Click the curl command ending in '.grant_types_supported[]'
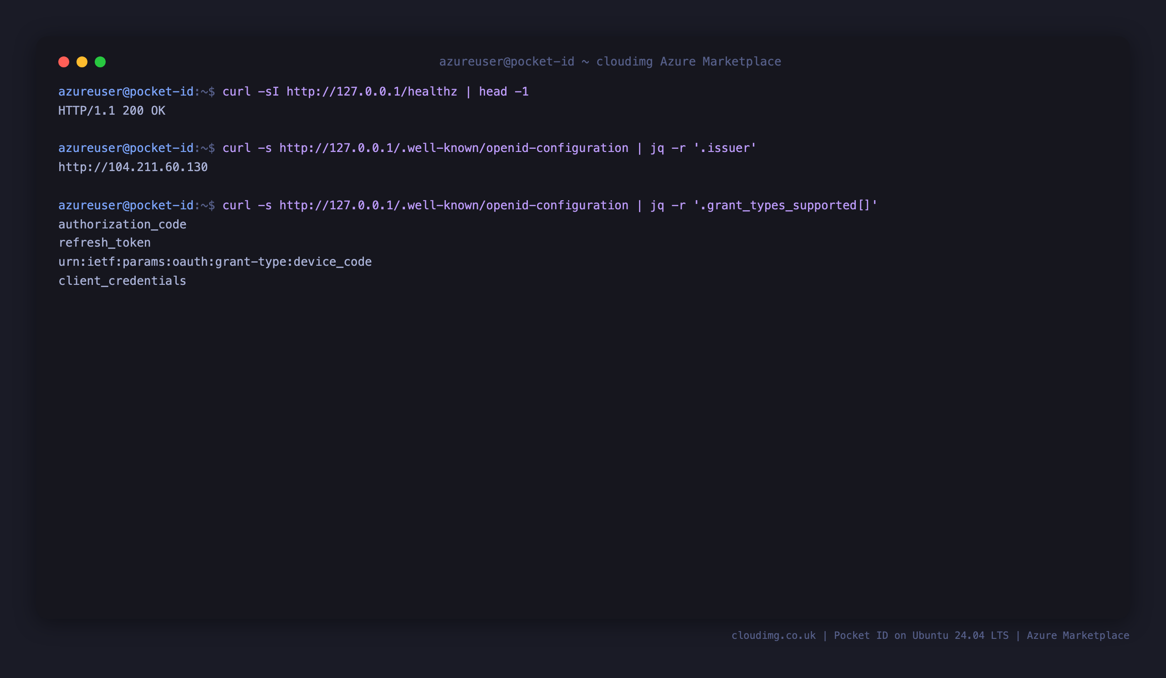The height and width of the screenshot is (678, 1166). coord(550,205)
